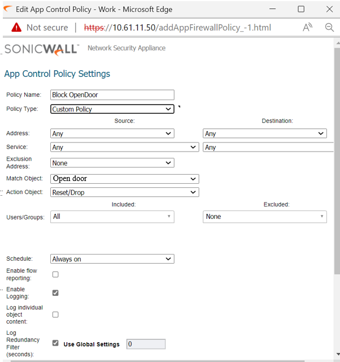Click the Action Object label
The width and height of the screenshot is (340, 362).
click(24, 192)
